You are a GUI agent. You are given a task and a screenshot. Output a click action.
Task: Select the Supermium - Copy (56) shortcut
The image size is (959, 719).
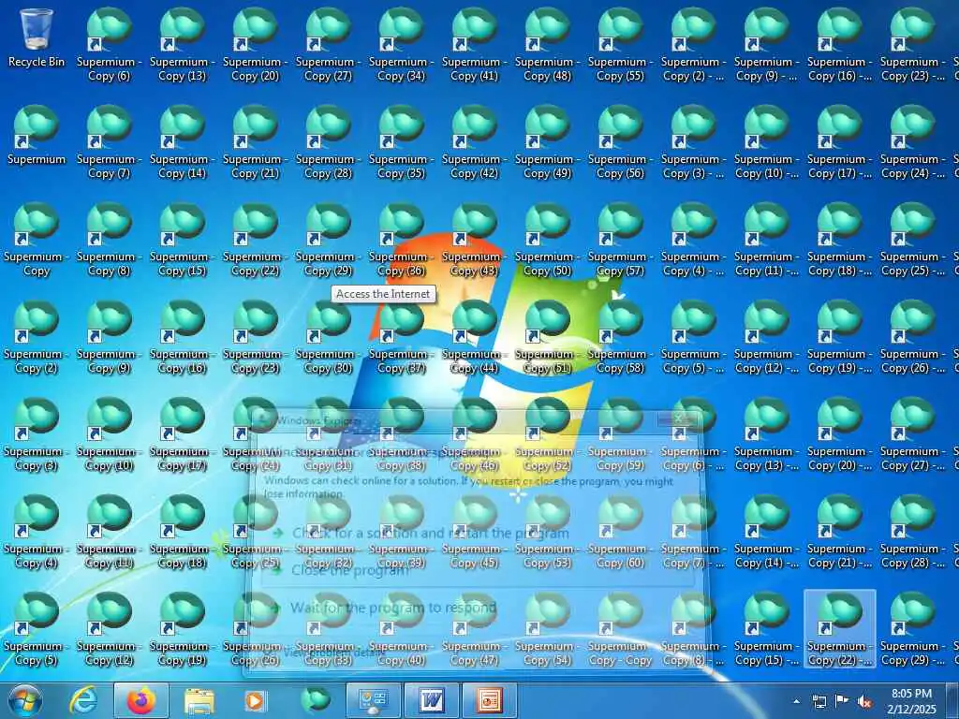pos(621,142)
